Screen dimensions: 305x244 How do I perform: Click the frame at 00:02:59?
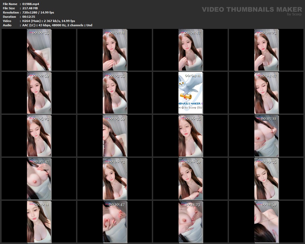click(x=39, y=93)
